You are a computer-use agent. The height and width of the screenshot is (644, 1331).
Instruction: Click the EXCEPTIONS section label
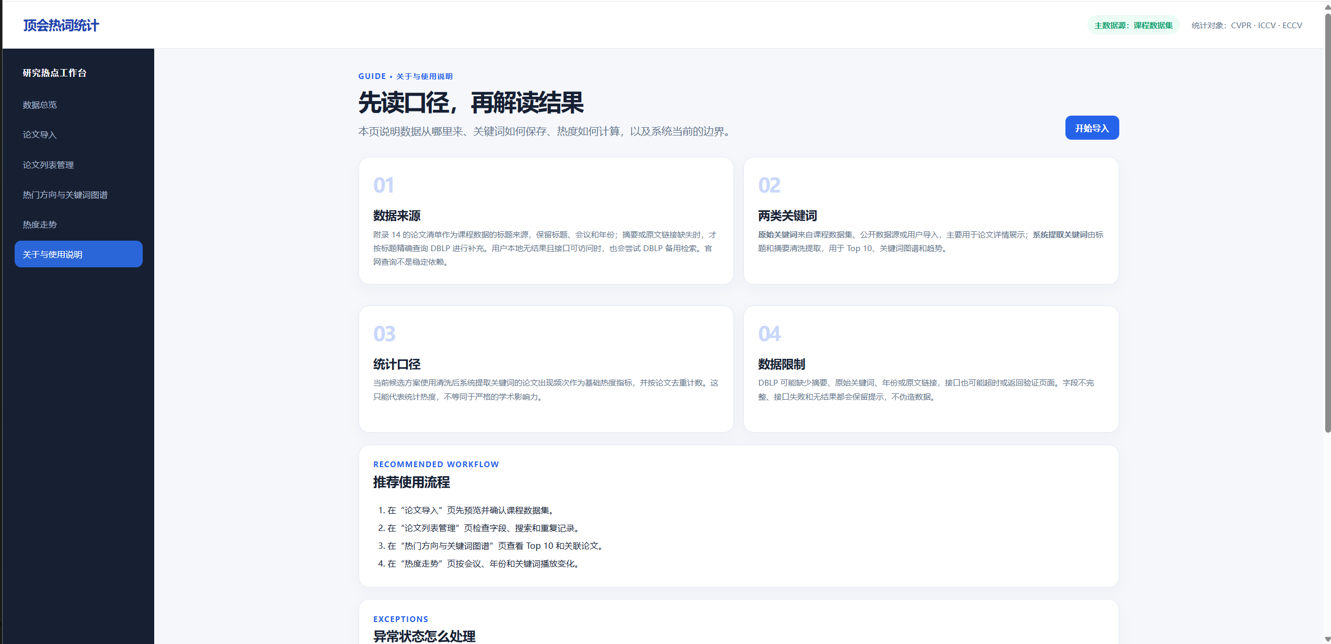pyautogui.click(x=400, y=619)
